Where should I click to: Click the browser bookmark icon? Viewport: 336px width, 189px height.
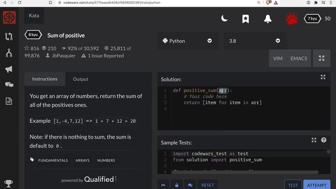tap(50, 3)
